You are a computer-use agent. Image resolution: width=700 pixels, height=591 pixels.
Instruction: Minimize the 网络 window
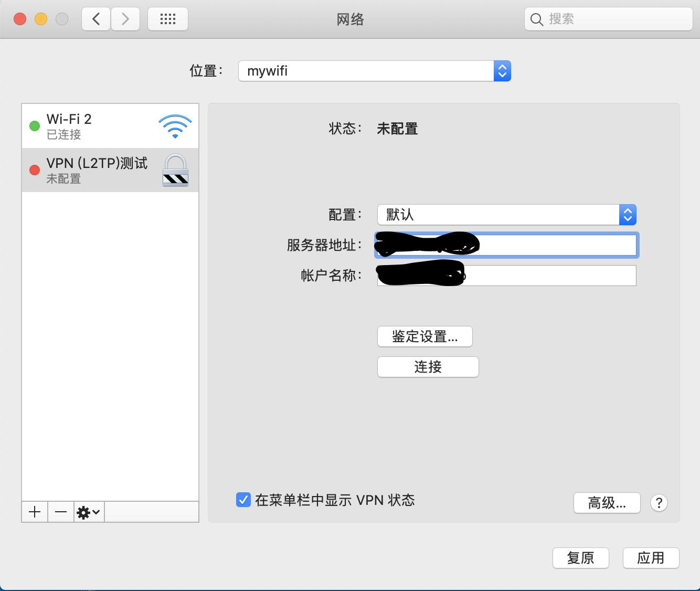click(x=41, y=19)
